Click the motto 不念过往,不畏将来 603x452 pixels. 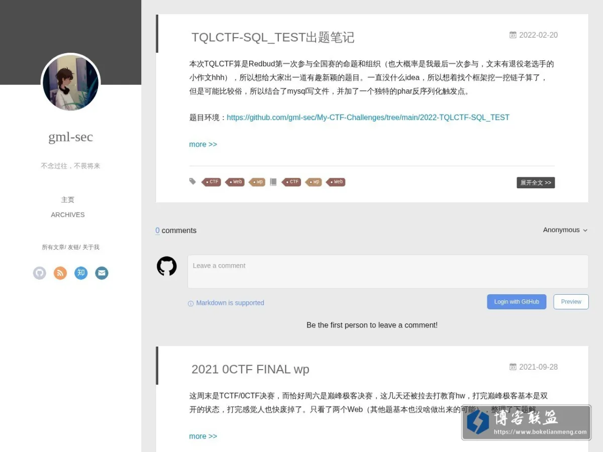[71, 166]
